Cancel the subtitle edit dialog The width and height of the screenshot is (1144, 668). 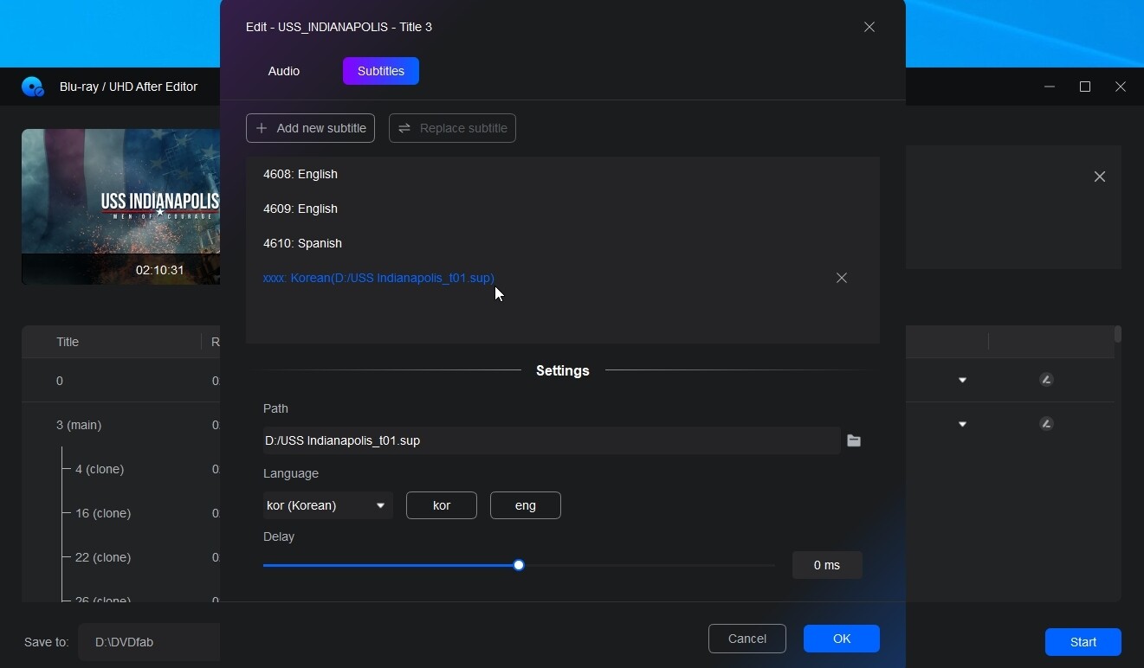tap(747, 639)
